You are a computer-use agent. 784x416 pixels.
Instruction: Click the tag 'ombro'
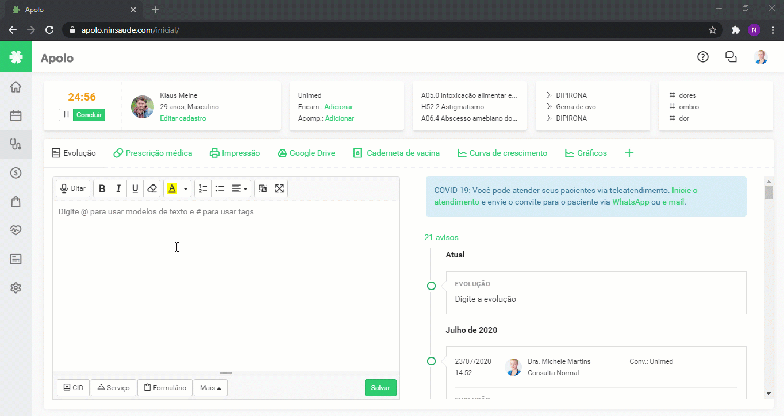click(x=689, y=107)
